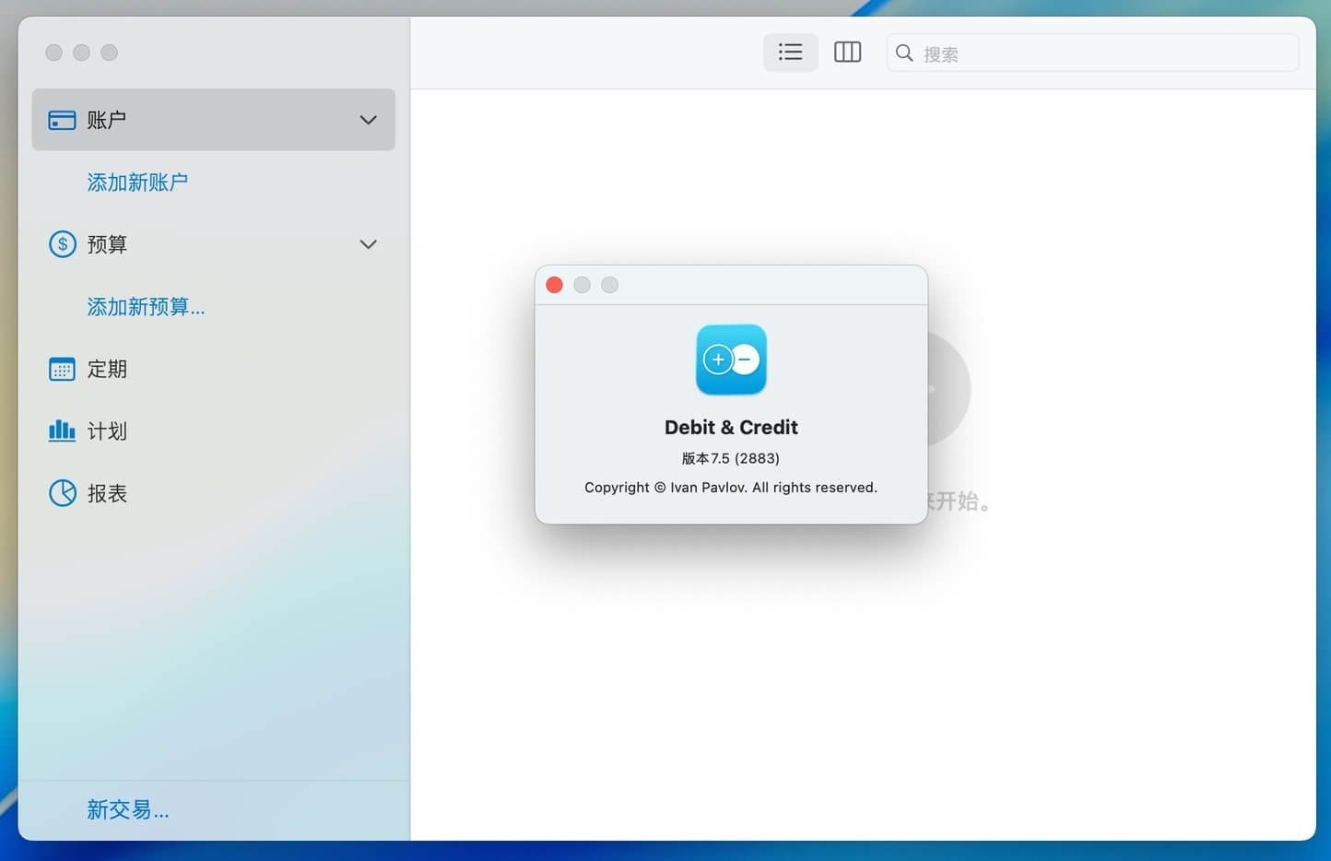Click the 报表 pie chart icon

pos(62,493)
